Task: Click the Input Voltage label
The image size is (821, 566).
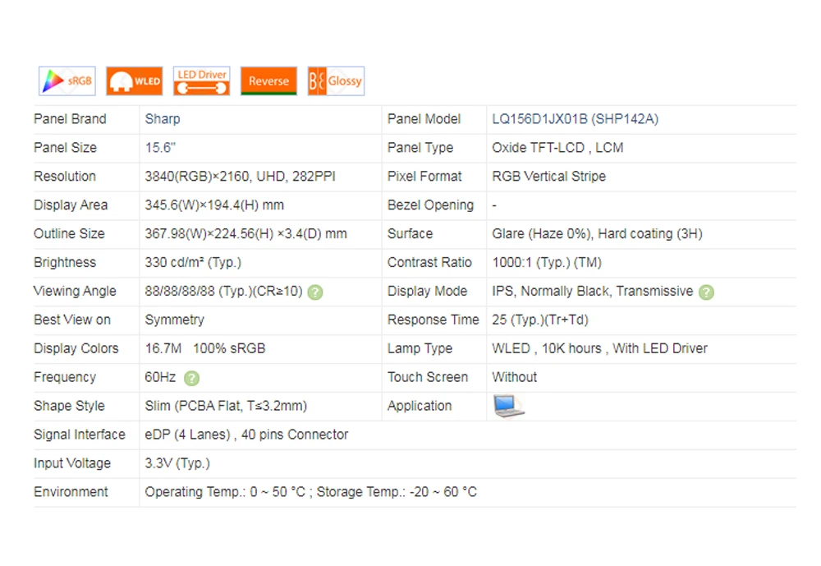Action: pos(72,464)
